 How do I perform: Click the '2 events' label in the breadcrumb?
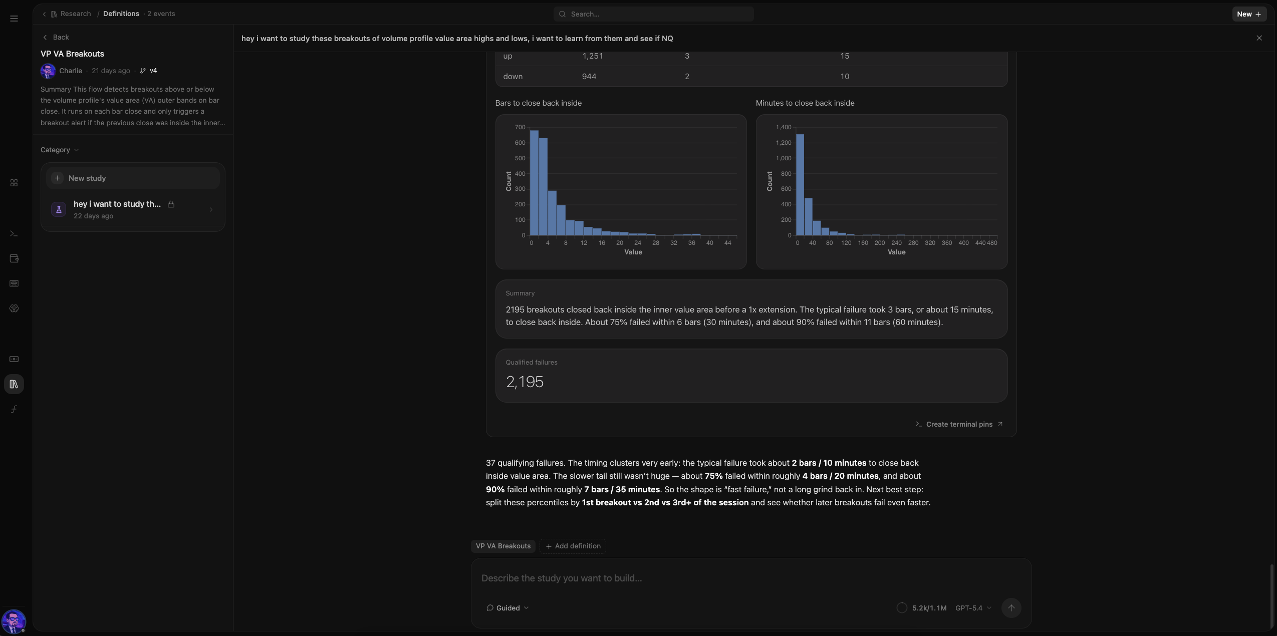(x=161, y=14)
